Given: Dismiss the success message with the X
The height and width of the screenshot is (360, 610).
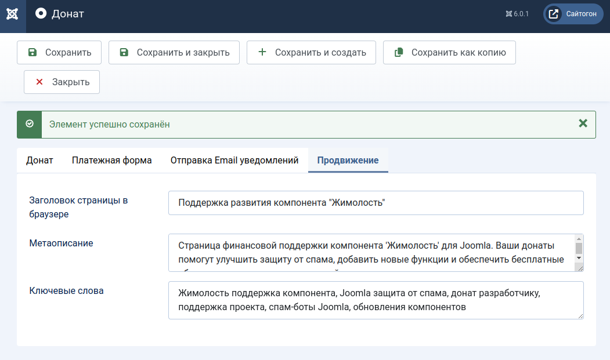Looking at the screenshot, I should click(583, 123).
